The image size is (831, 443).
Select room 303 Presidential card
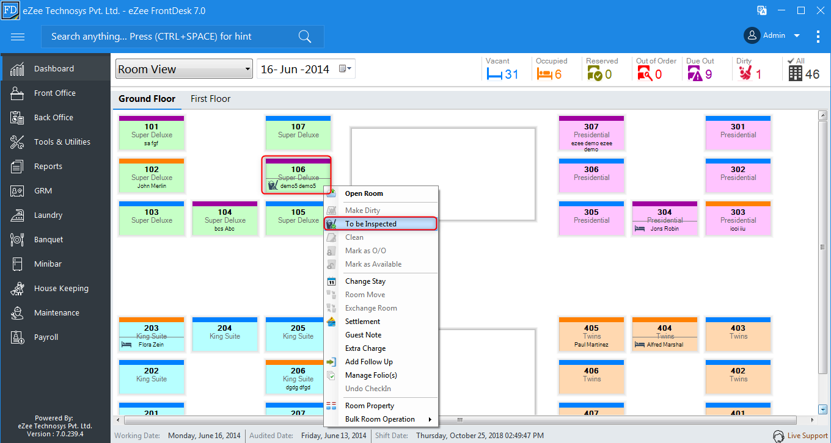pyautogui.click(x=738, y=218)
